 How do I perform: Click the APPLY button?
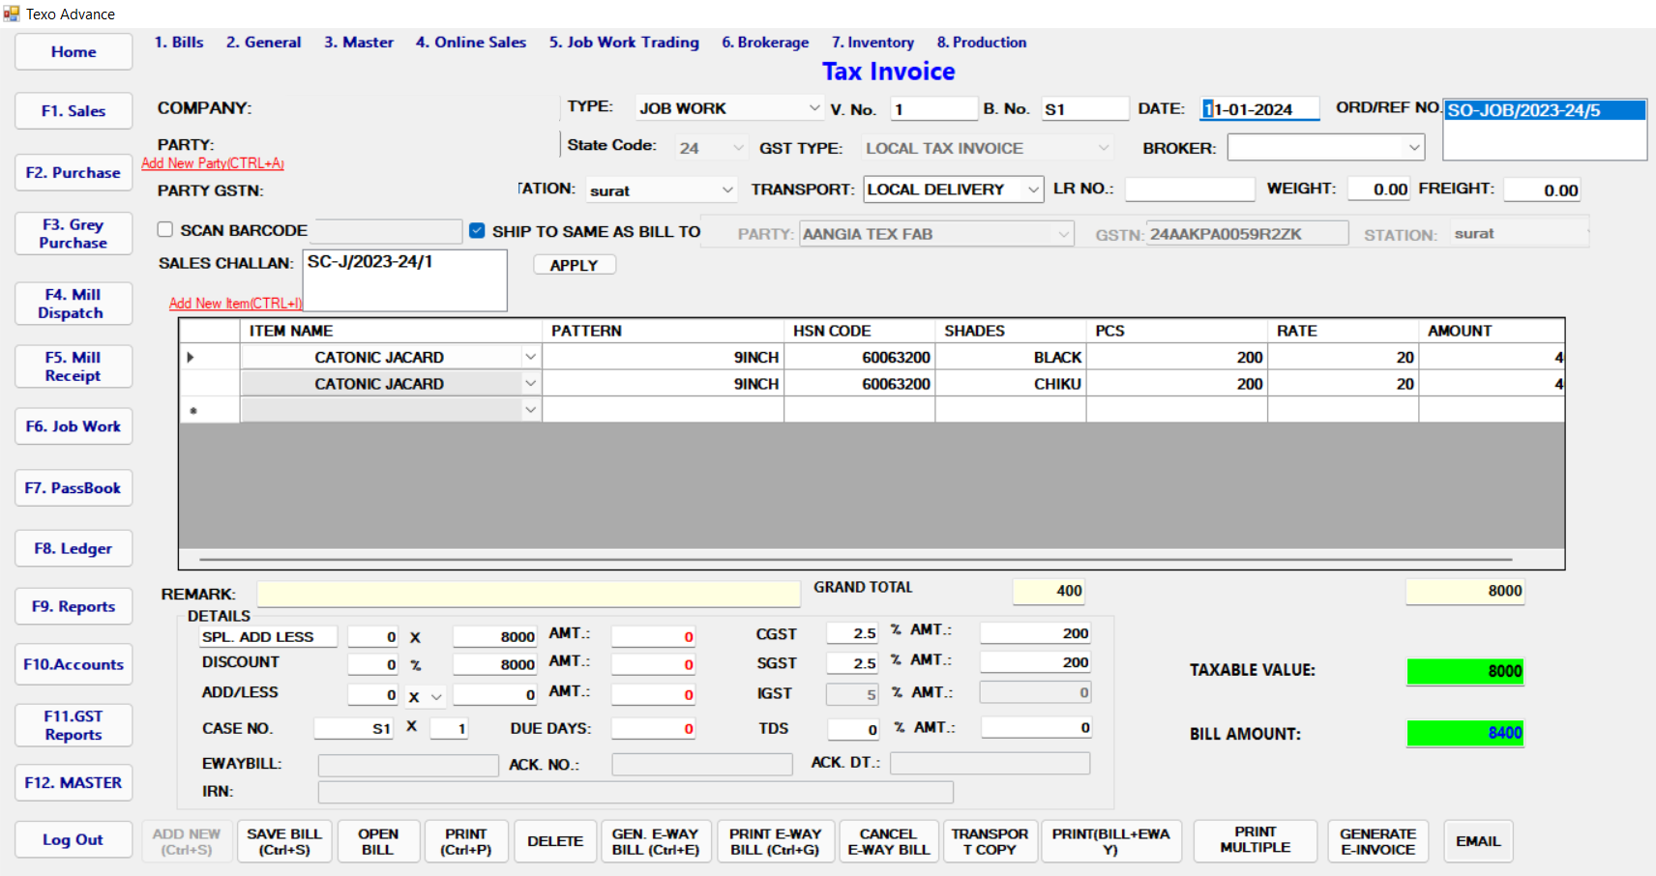pos(575,265)
